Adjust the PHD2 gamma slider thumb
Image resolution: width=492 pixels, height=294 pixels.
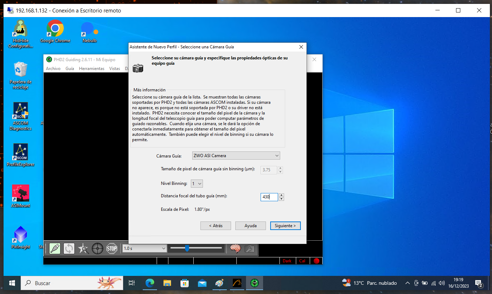187,248
